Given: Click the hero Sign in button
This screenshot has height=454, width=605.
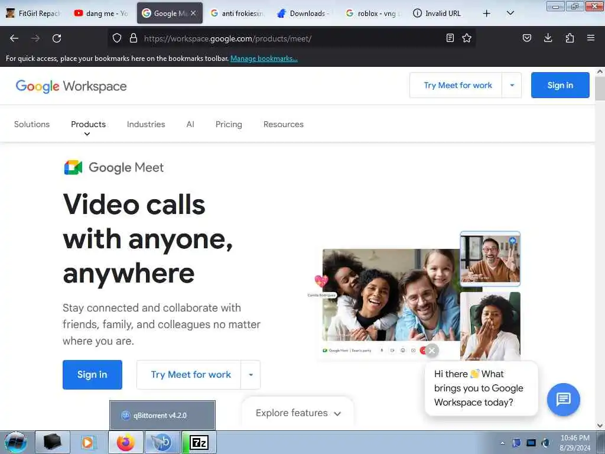Looking at the screenshot, I should (92, 374).
